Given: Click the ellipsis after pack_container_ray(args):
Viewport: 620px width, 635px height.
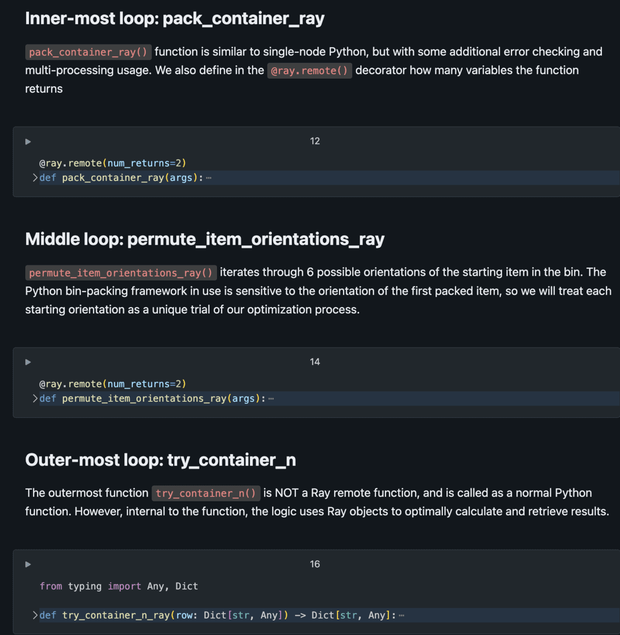Looking at the screenshot, I should point(209,178).
